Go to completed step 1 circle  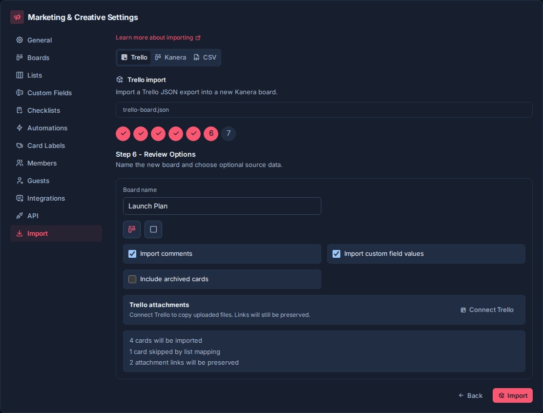click(123, 134)
